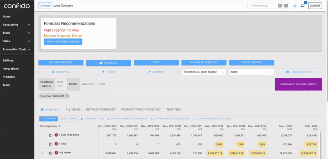Expand the 1 Stop Food Store row
The width and height of the screenshot is (328, 159).
pyautogui.click(x=43, y=135)
